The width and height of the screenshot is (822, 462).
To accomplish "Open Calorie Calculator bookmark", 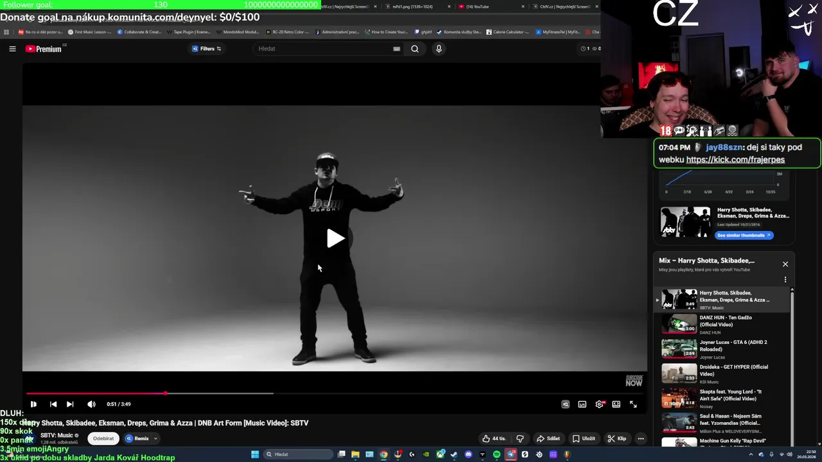I will pos(507,32).
